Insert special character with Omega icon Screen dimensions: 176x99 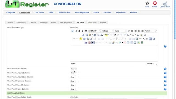(x=154, y=39)
